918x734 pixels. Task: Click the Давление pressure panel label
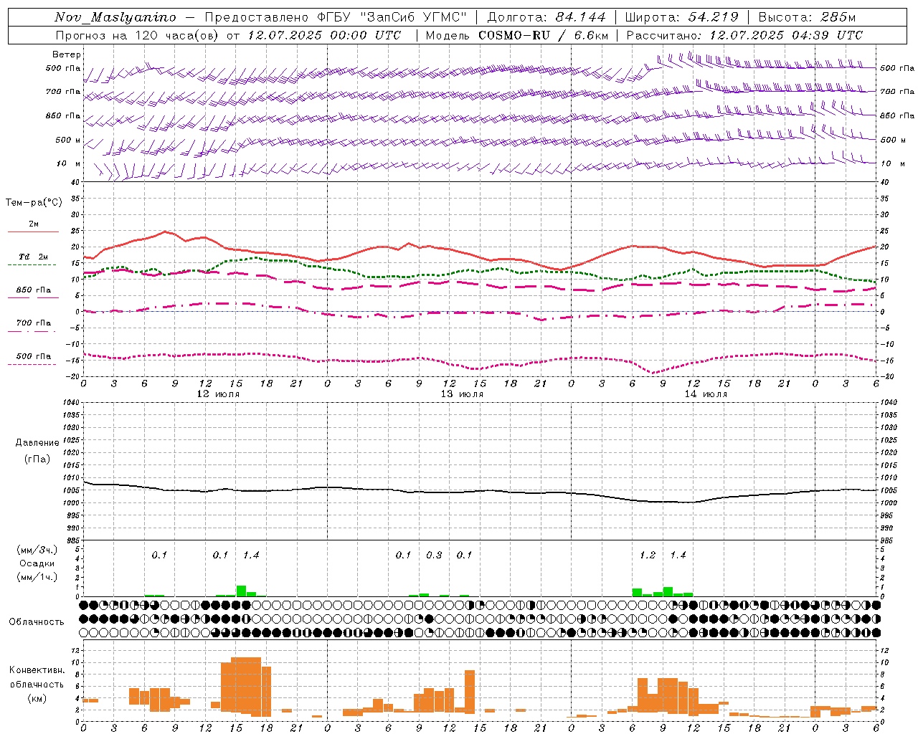[x=37, y=443]
